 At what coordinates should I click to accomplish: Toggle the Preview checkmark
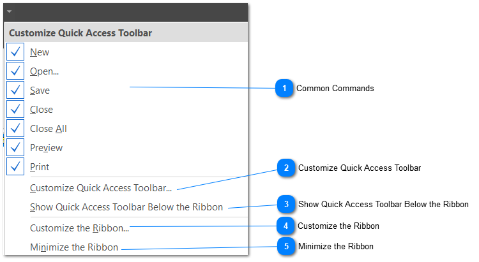(16, 148)
